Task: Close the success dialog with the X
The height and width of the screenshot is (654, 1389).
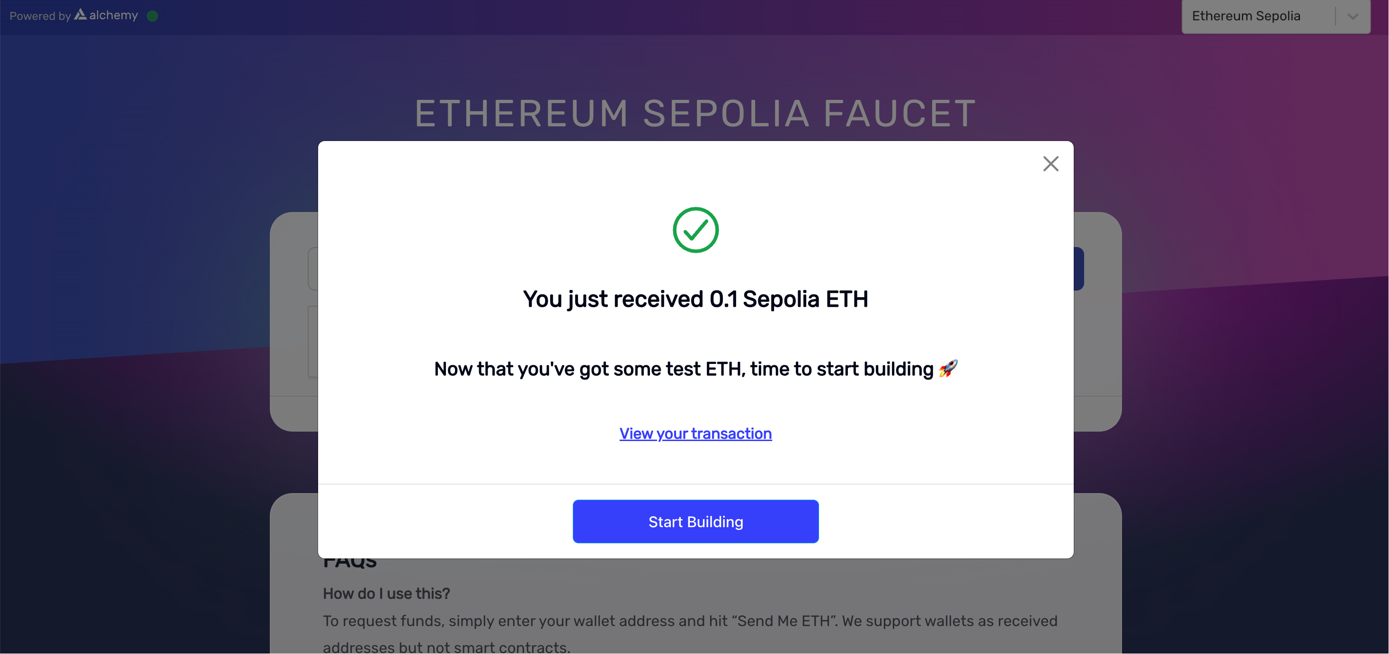Action: tap(1051, 163)
